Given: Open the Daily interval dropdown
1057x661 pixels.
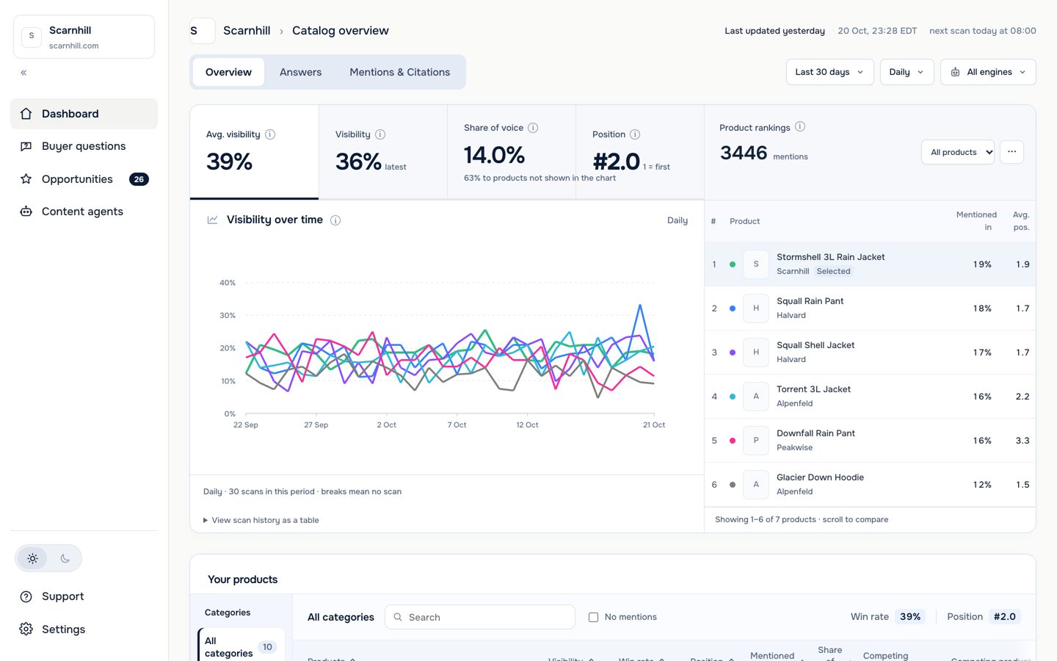Looking at the screenshot, I should click(907, 72).
